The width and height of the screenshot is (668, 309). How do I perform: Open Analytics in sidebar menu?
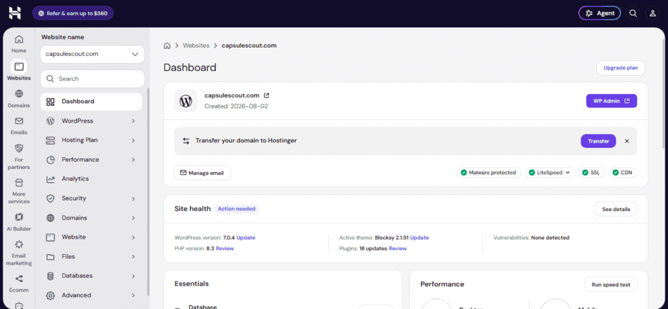coord(91,179)
